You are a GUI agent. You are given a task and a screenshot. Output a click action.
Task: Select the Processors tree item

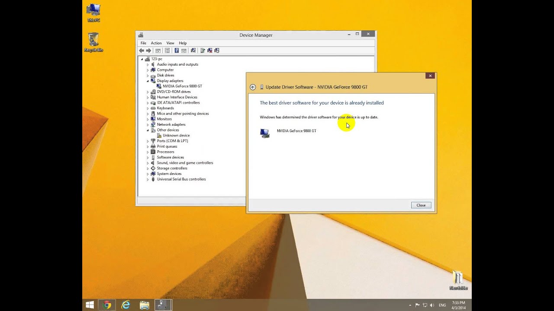(165, 152)
